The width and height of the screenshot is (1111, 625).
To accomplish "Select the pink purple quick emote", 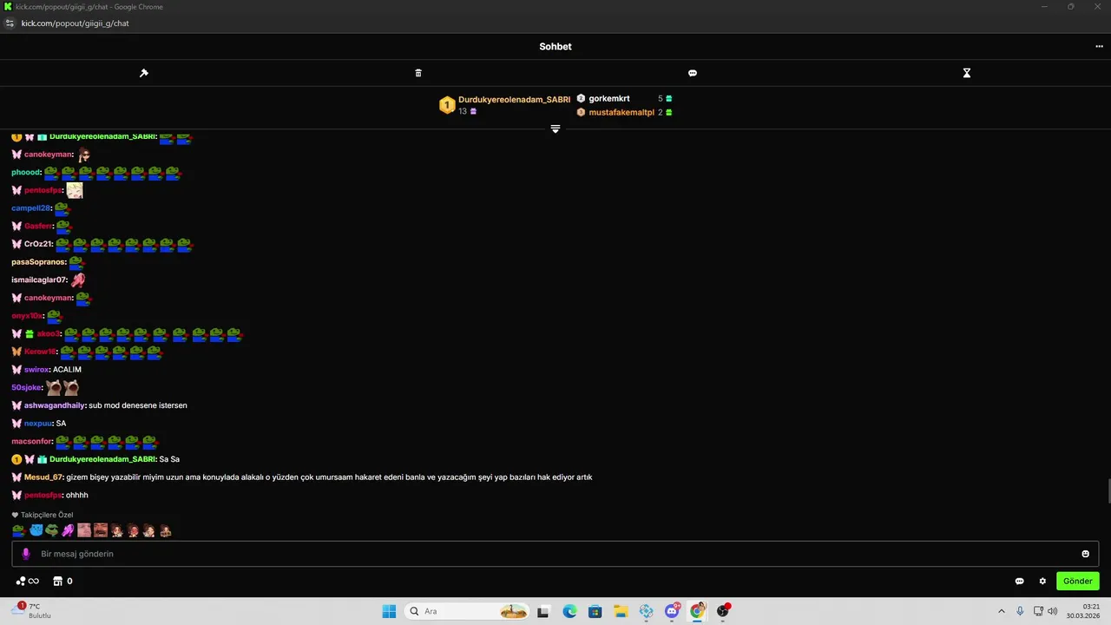I will [x=68, y=530].
